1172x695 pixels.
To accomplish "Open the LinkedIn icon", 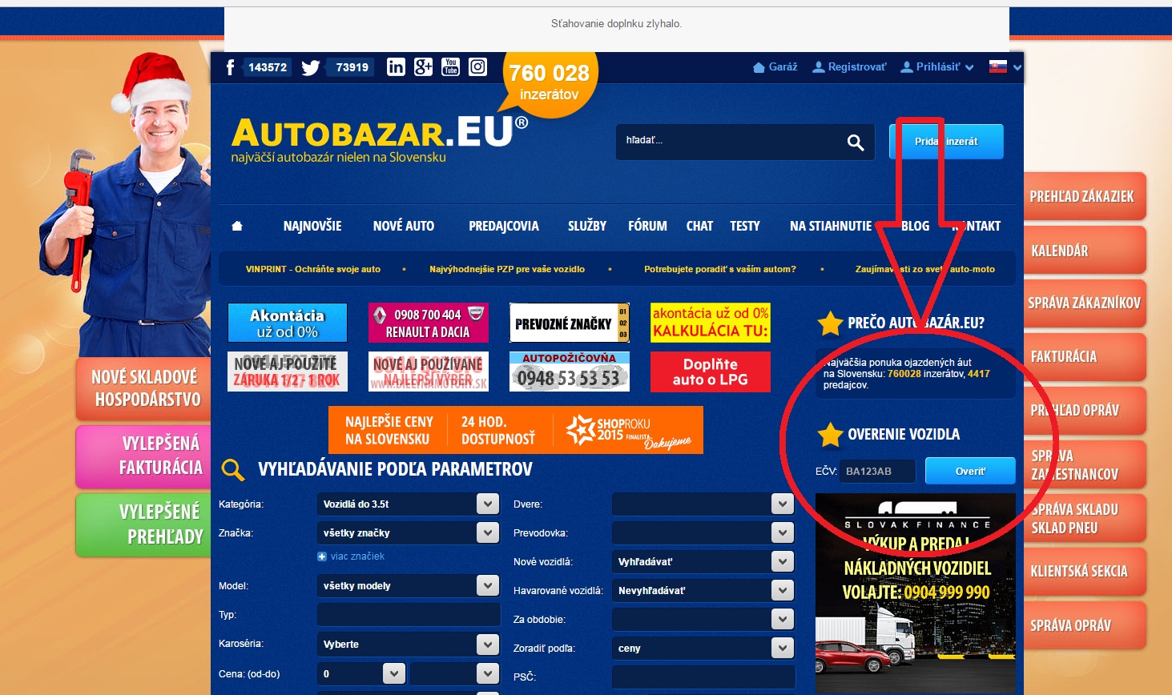I will pyautogui.click(x=396, y=67).
